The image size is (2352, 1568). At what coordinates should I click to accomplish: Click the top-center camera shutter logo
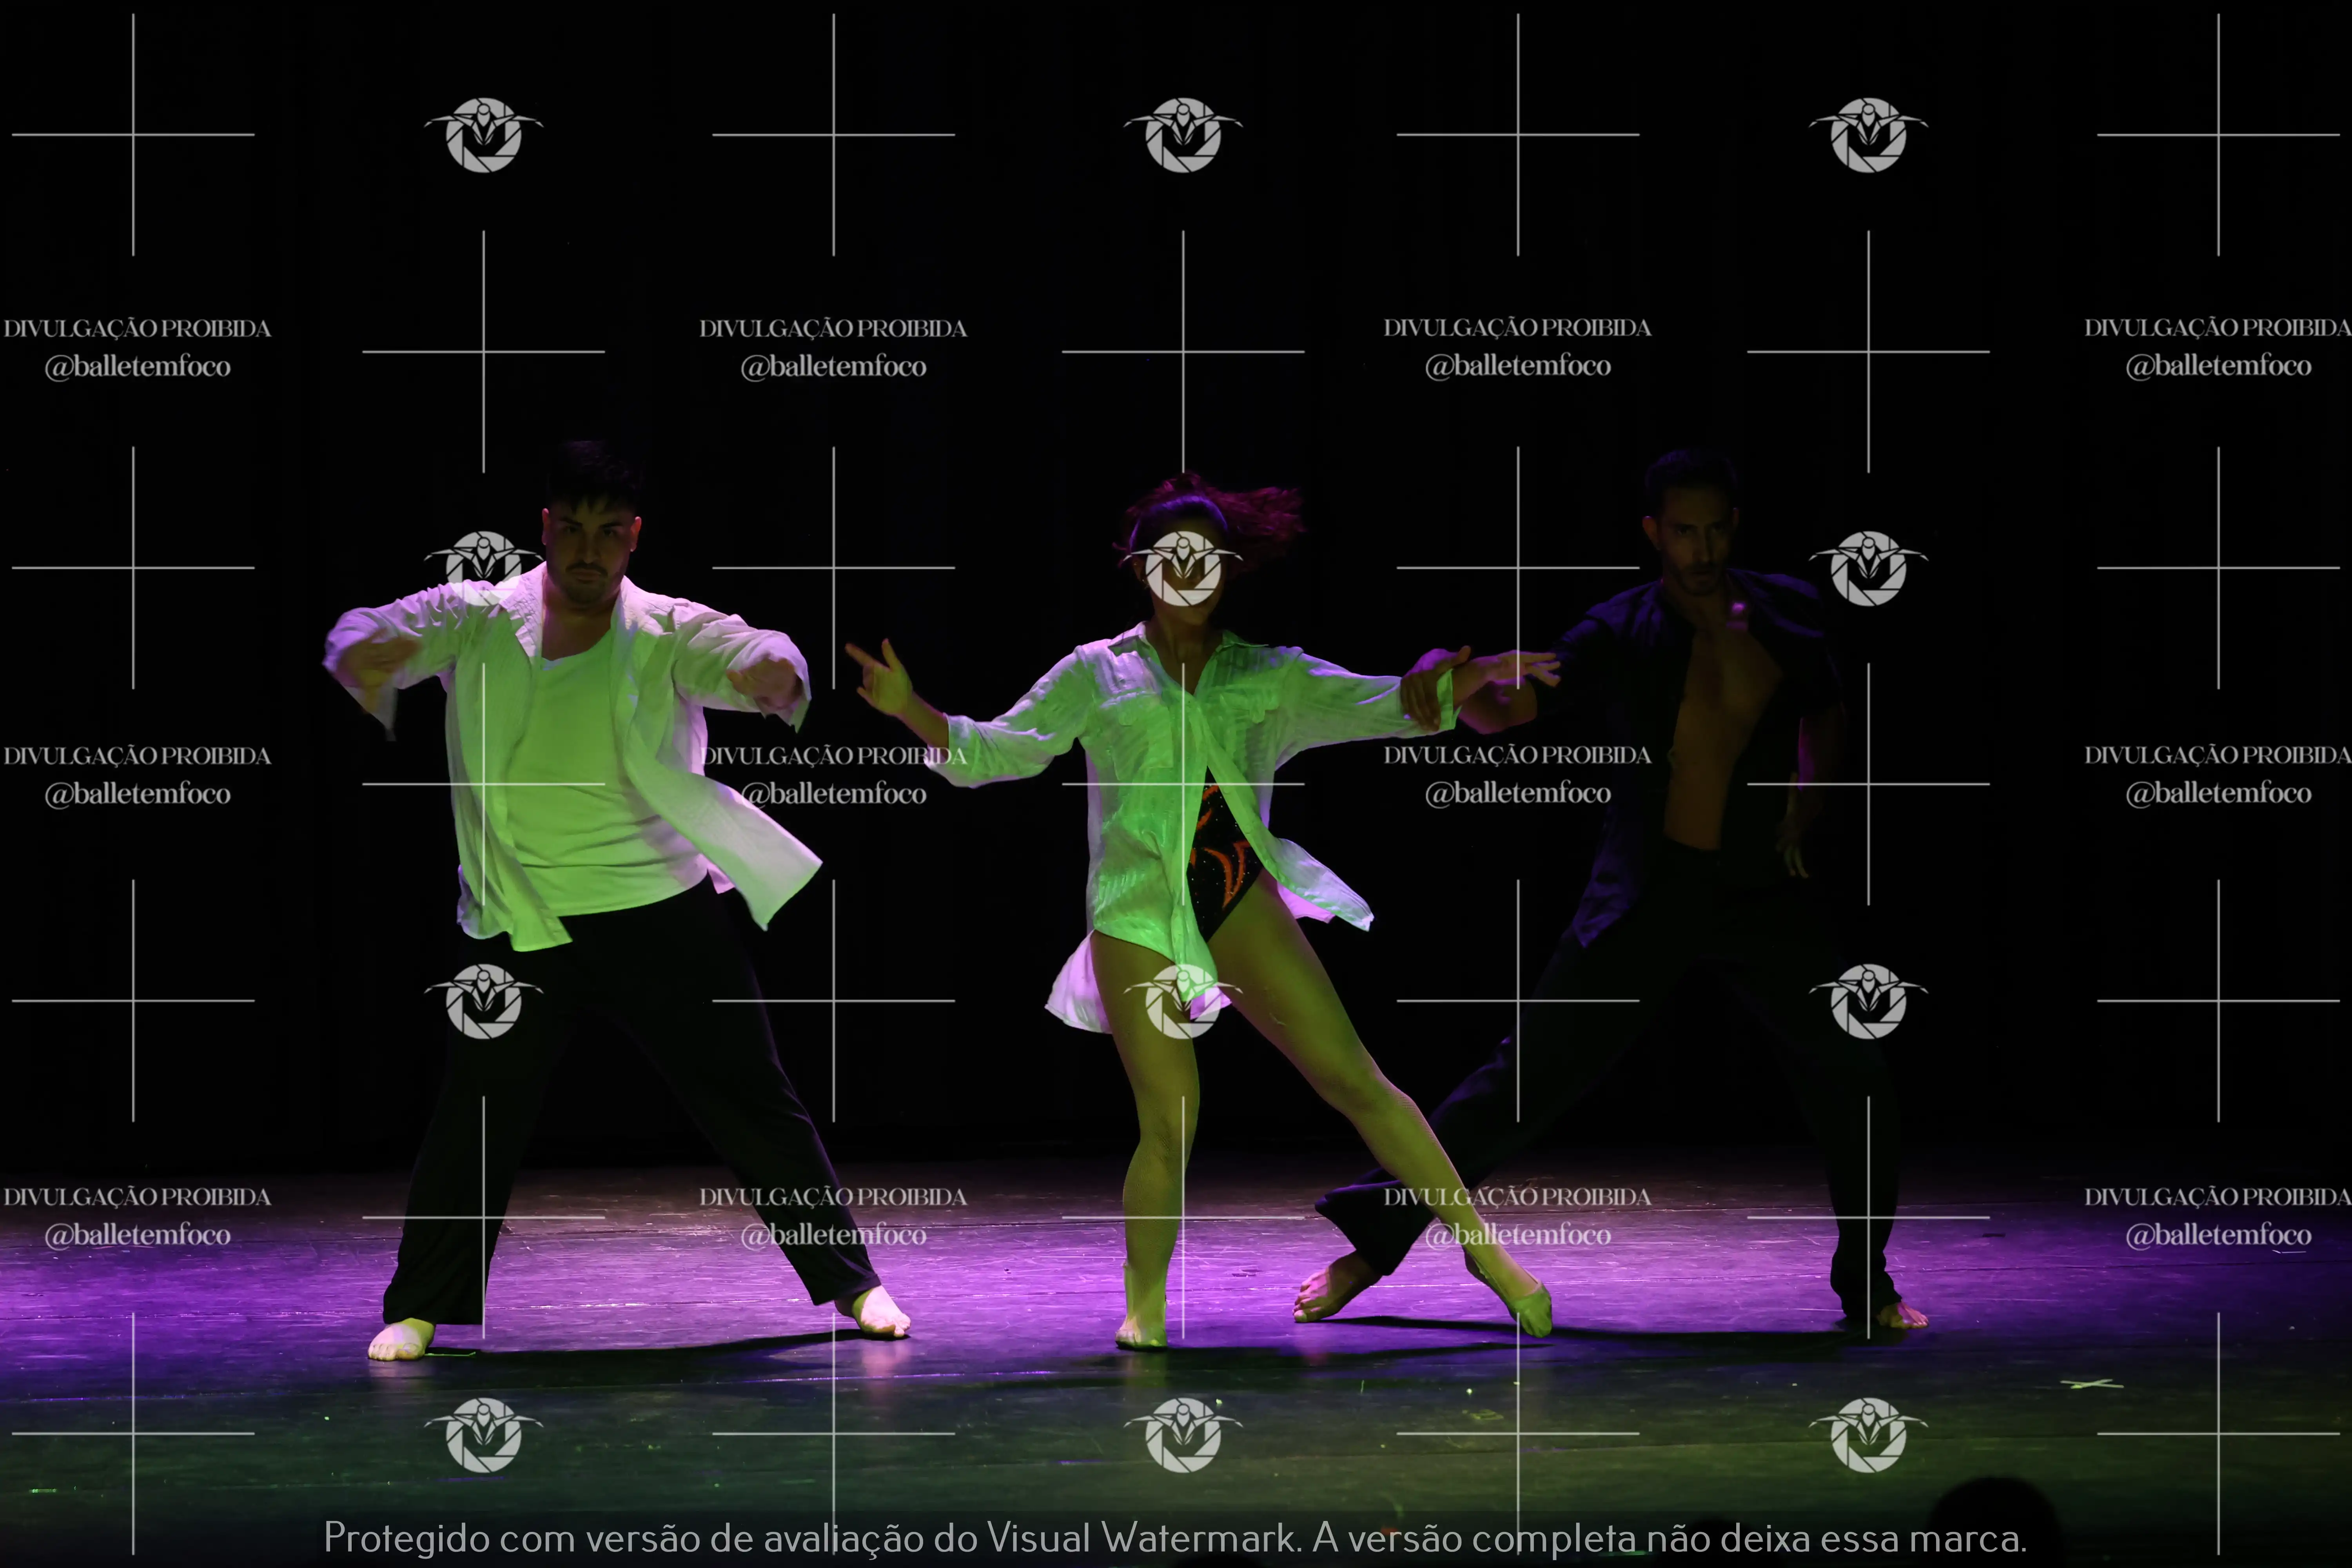[1183, 135]
